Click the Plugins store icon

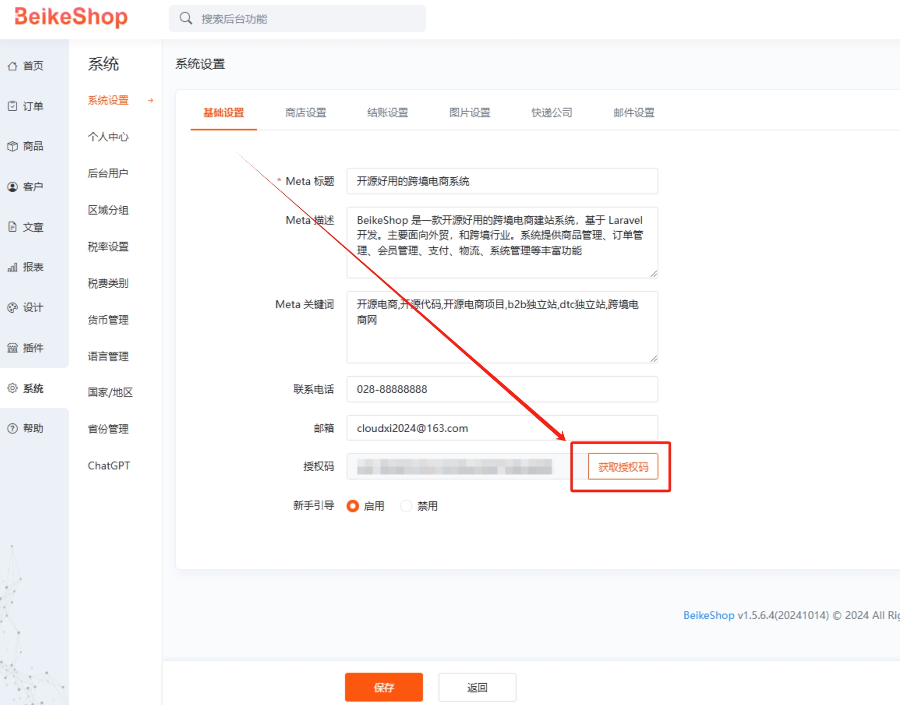tap(12, 348)
